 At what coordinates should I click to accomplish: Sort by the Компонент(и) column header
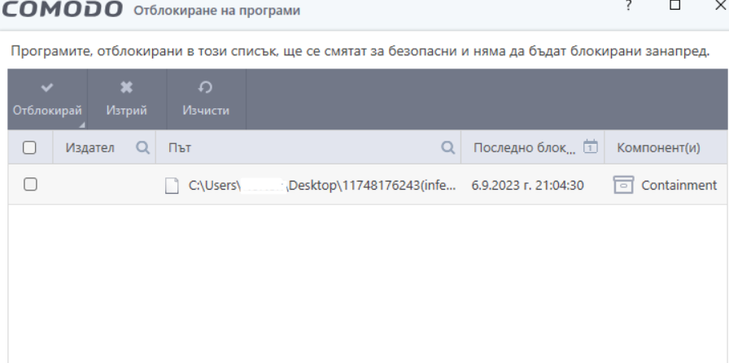[658, 147]
